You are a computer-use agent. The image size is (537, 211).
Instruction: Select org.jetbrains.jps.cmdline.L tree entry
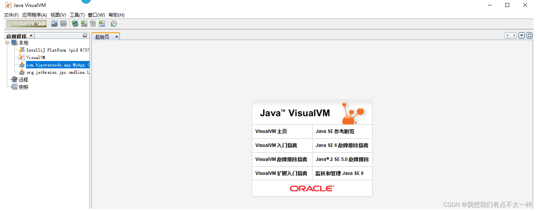pyautogui.click(x=58, y=72)
